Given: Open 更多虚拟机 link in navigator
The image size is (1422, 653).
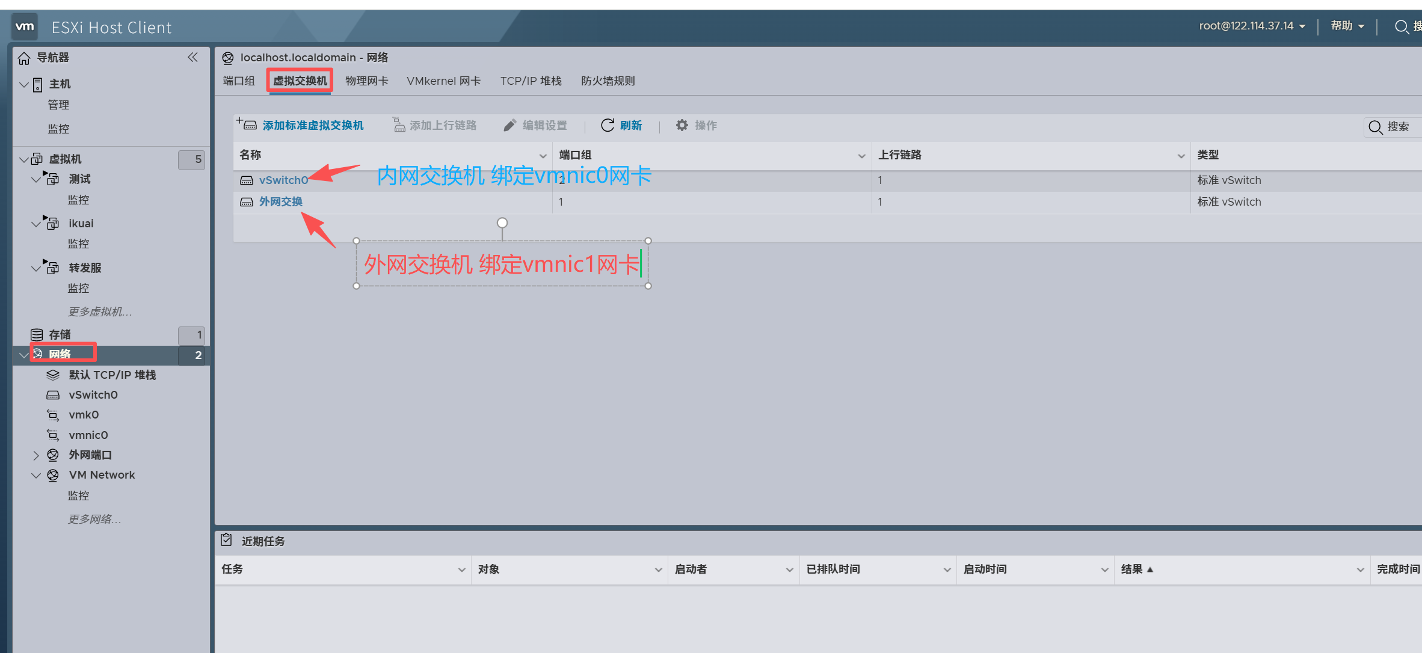Looking at the screenshot, I should (100, 311).
